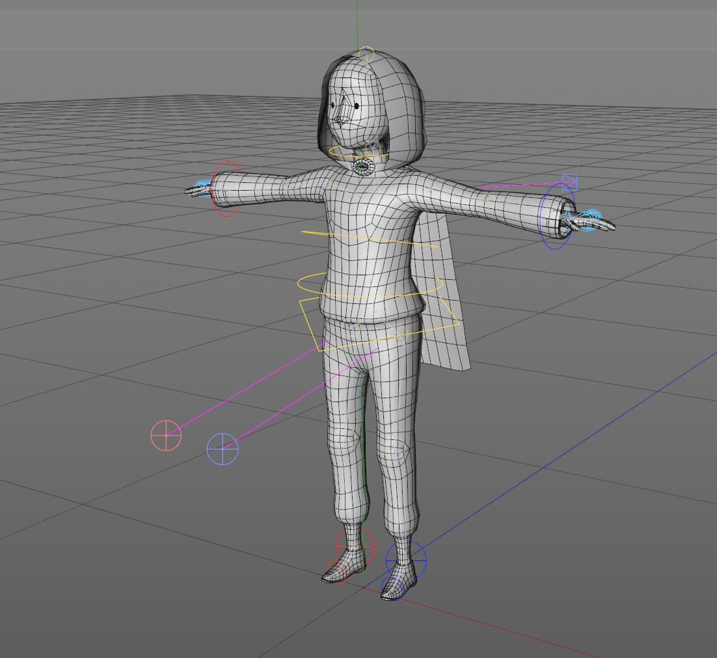Select the yellow chest curve controller
The height and width of the screenshot is (658, 717).
pyautogui.click(x=368, y=239)
